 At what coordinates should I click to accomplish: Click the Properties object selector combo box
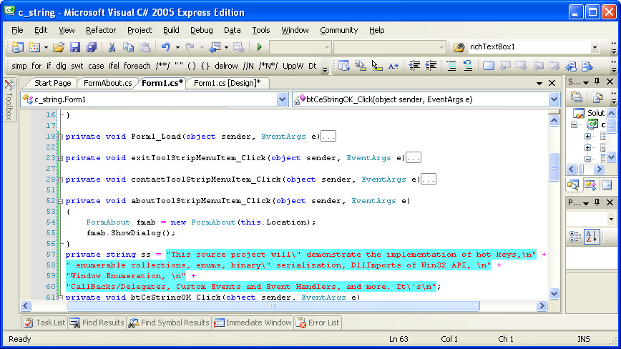[x=590, y=218]
